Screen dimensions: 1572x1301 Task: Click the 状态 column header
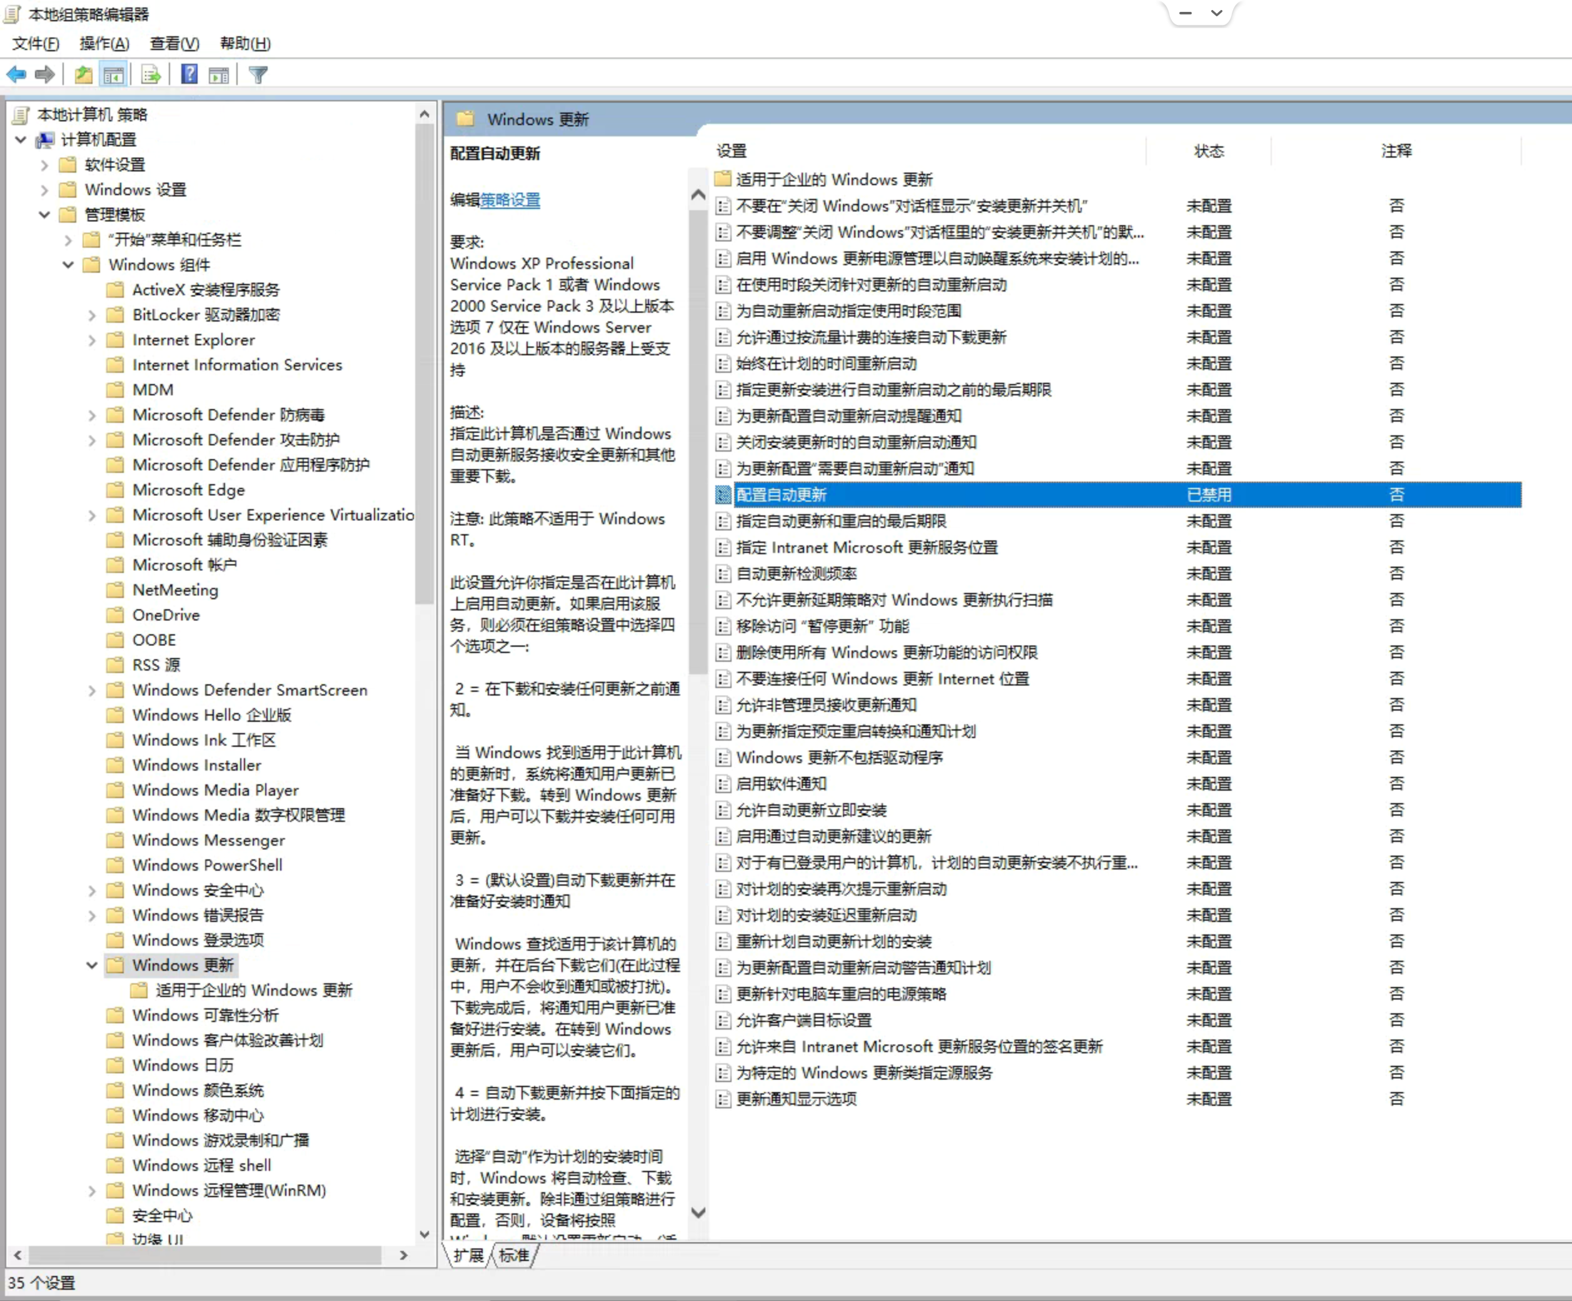(x=1208, y=151)
